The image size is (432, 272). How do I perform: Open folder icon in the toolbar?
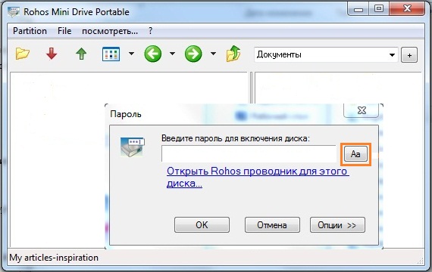pos(22,54)
